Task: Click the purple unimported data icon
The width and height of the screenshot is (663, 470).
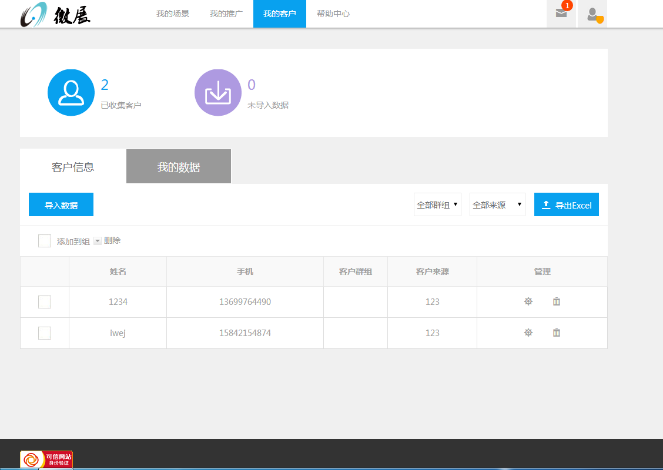Action: coord(218,93)
